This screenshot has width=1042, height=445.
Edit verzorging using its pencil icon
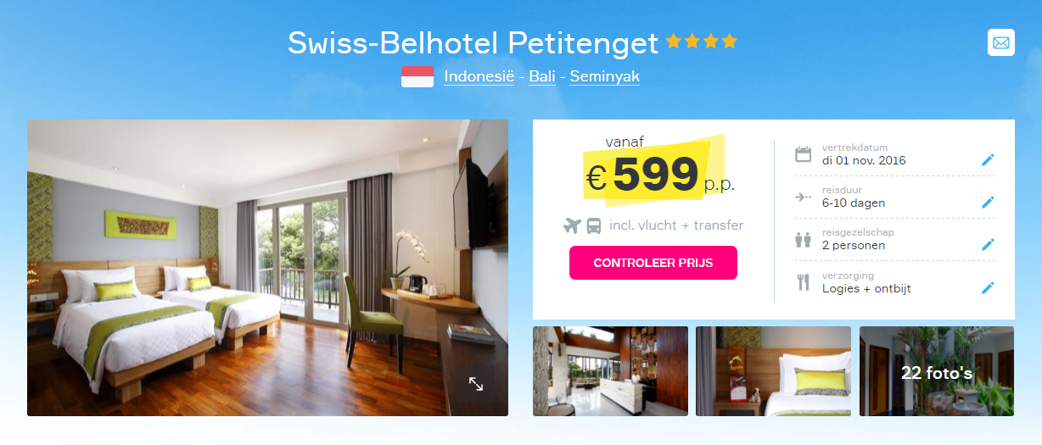pos(988,288)
